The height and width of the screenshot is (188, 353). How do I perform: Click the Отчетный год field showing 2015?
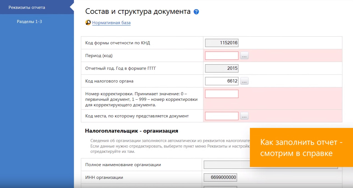click(222, 68)
